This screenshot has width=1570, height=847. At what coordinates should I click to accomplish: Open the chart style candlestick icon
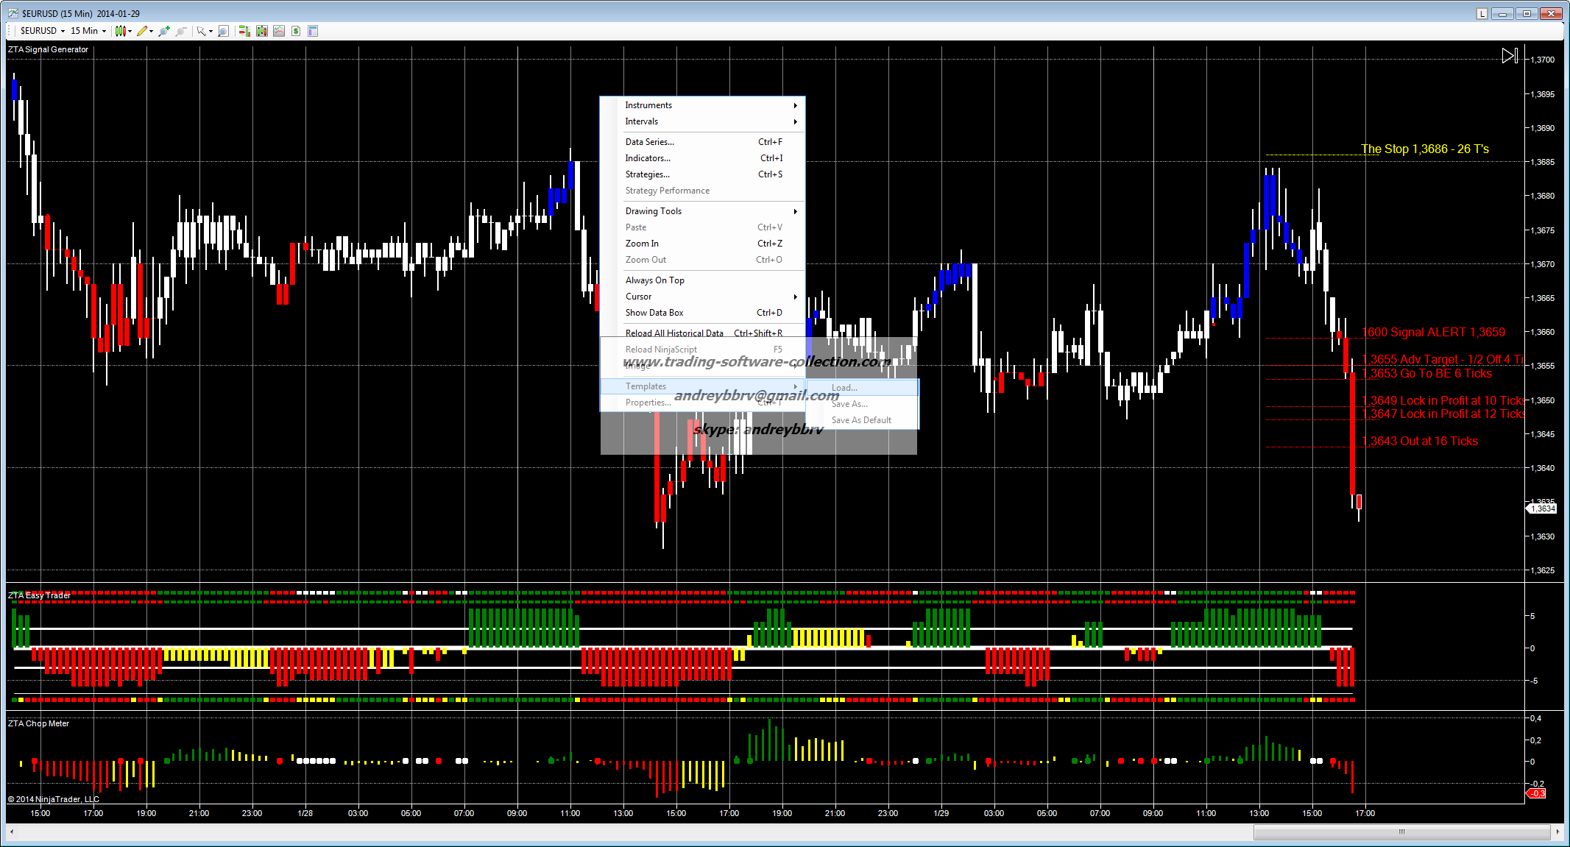(121, 31)
